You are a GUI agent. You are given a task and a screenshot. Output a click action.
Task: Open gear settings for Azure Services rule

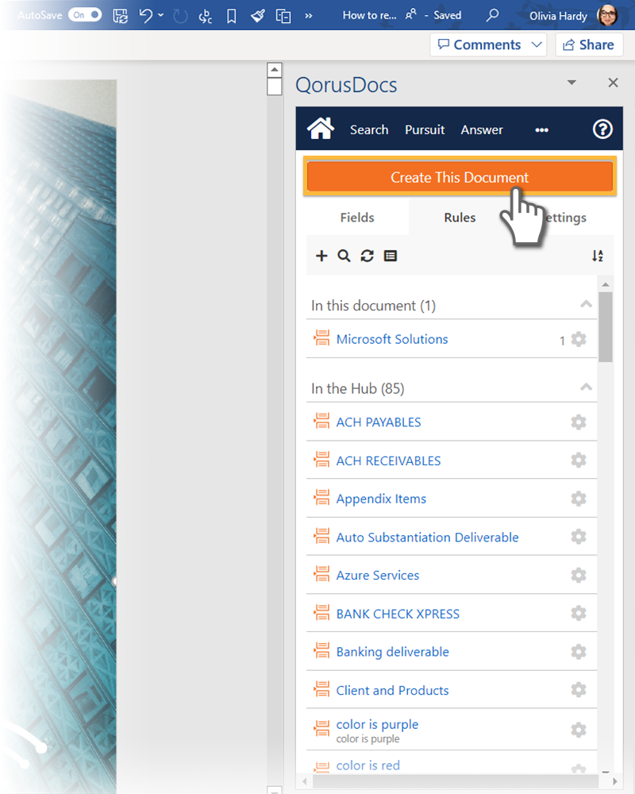tap(579, 576)
